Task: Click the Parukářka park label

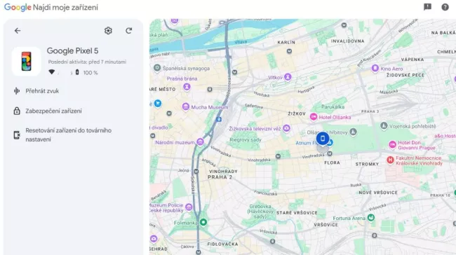Action: [333, 106]
